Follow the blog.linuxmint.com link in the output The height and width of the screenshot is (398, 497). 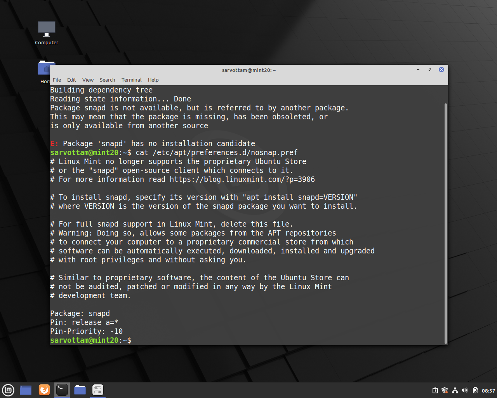click(x=242, y=179)
